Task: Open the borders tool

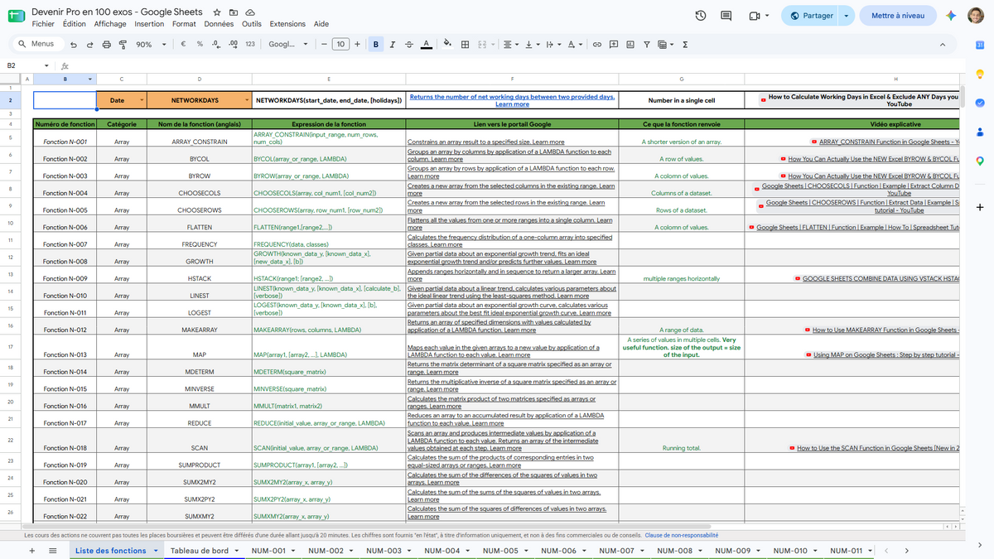Action: 465,45
